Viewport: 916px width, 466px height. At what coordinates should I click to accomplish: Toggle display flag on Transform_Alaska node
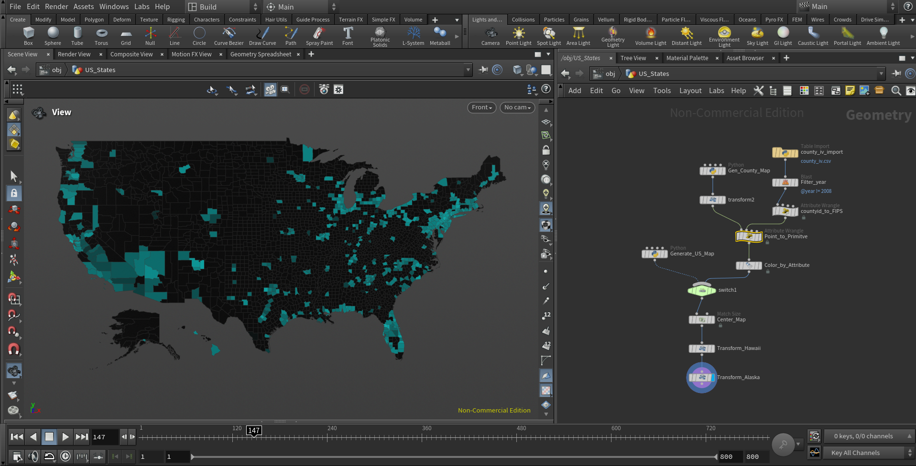click(713, 378)
